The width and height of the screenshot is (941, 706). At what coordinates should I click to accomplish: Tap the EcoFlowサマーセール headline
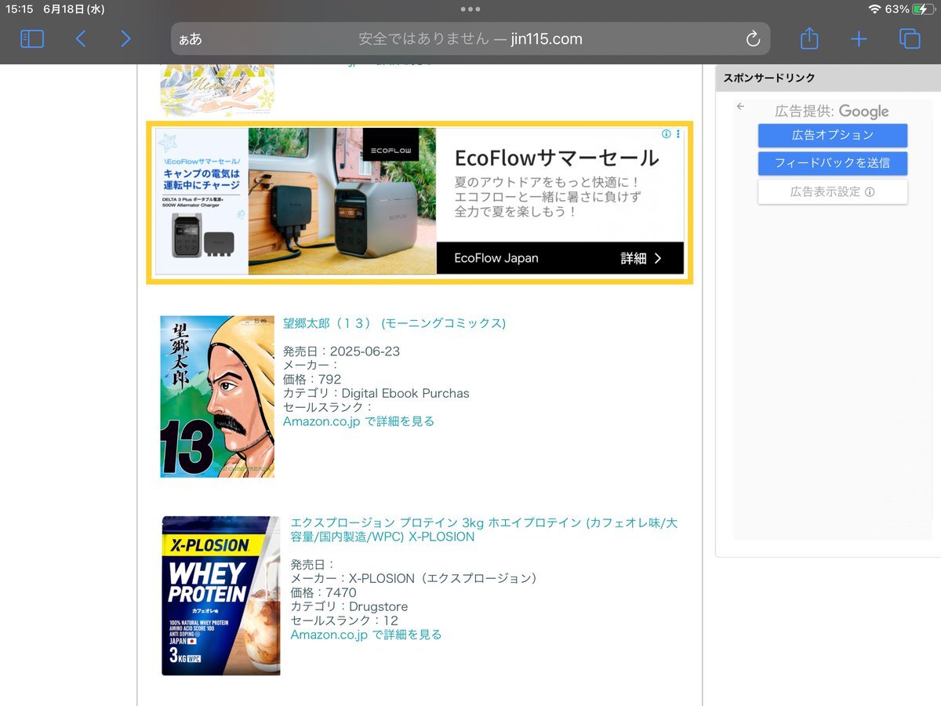557,158
